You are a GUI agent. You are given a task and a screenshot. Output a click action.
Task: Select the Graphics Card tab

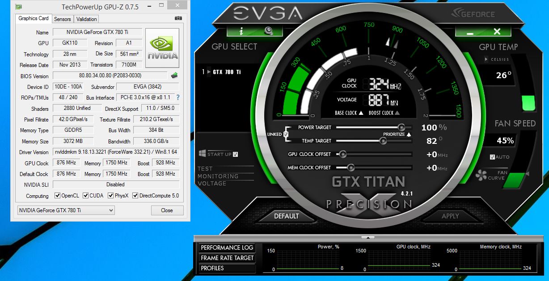point(34,19)
